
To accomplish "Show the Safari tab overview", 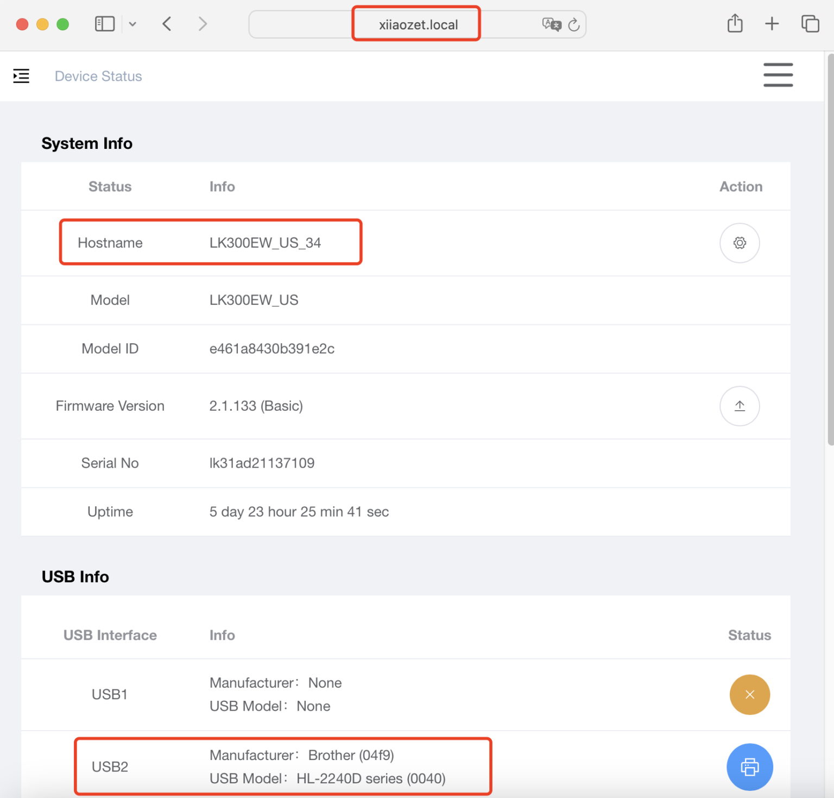I will click(810, 23).
